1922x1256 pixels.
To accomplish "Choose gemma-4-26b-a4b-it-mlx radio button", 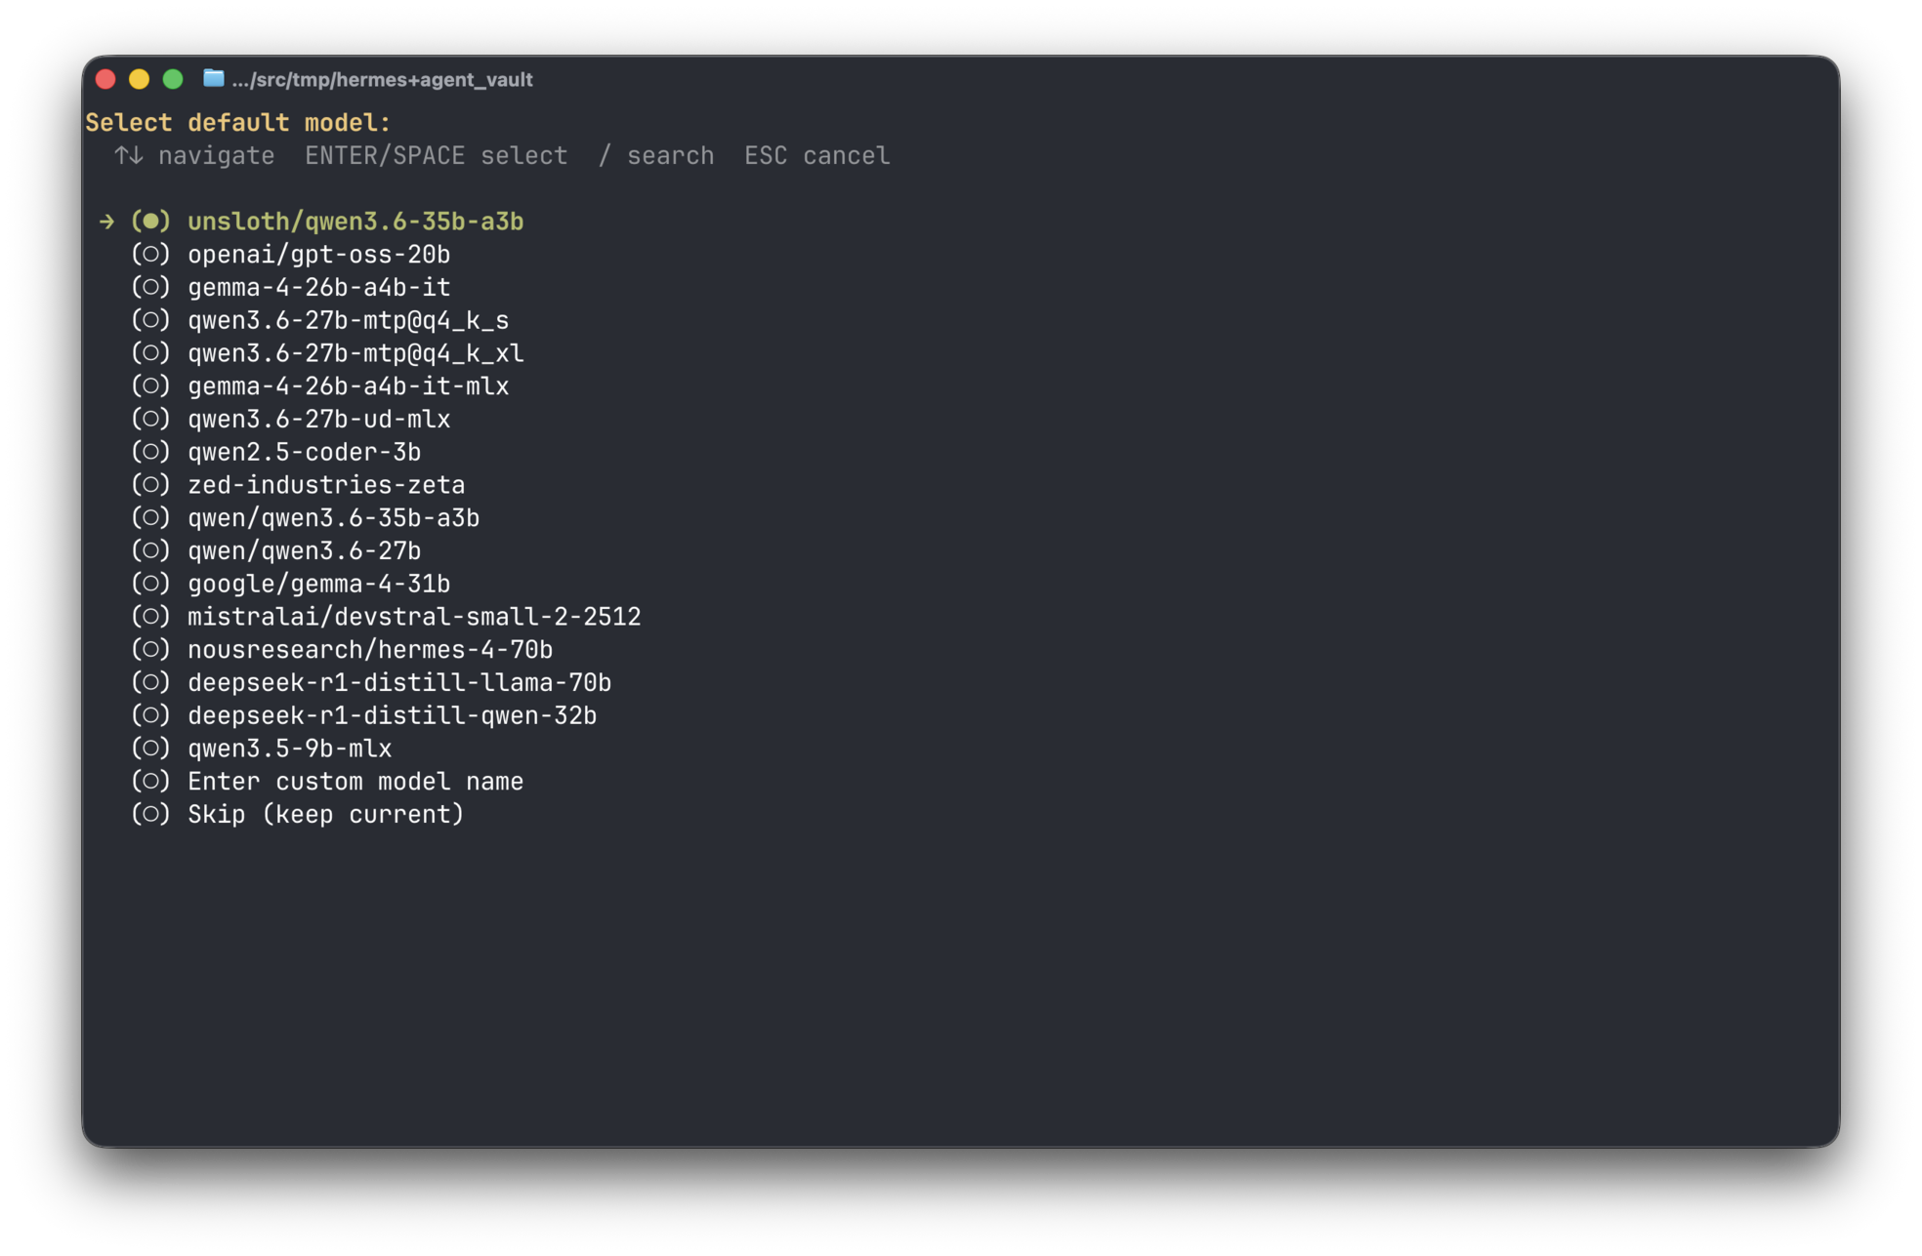I will click(150, 386).
